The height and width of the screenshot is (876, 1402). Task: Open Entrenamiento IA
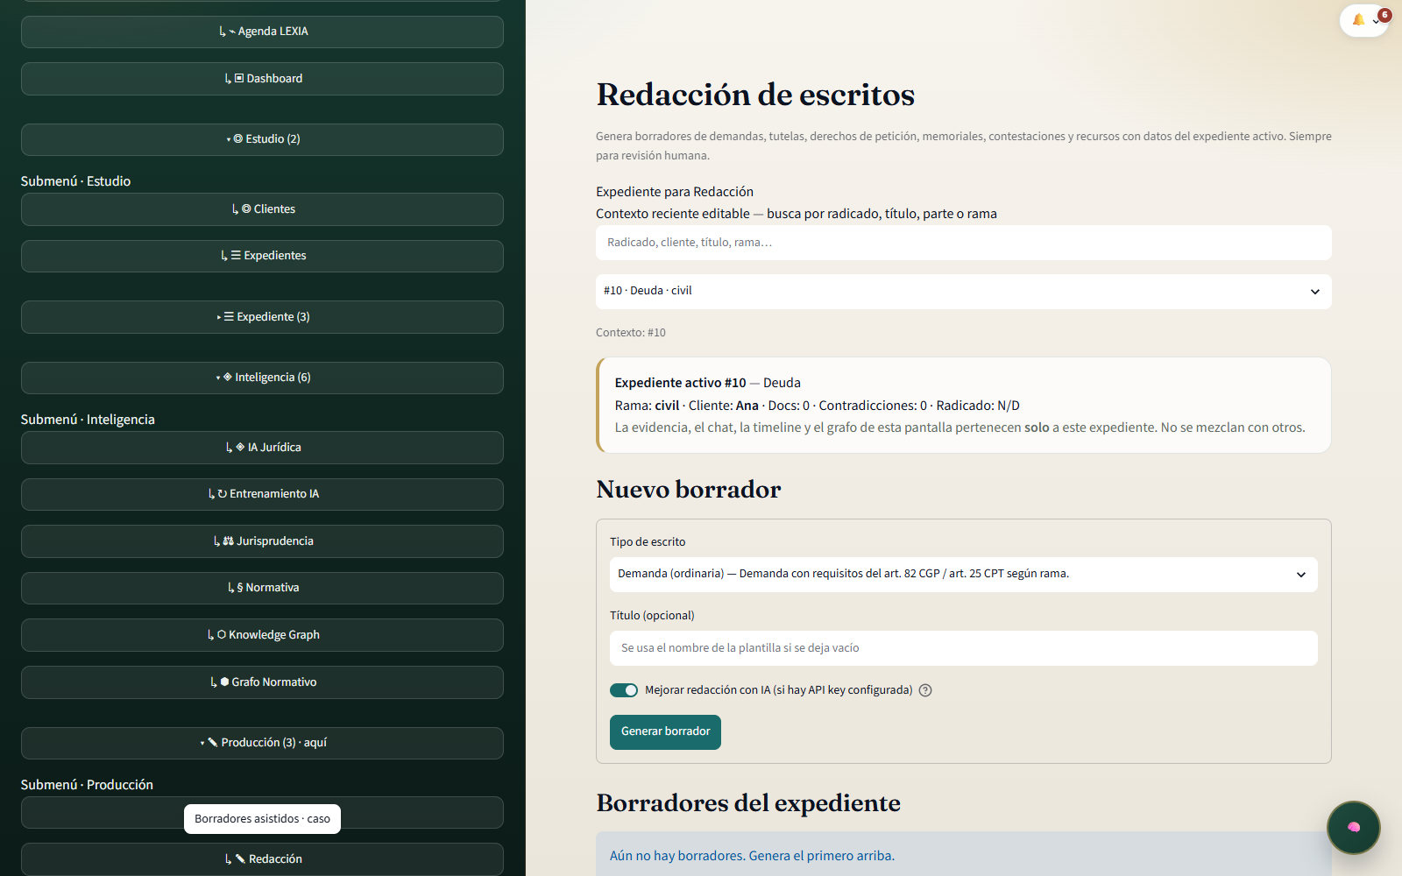coord(262,494)
